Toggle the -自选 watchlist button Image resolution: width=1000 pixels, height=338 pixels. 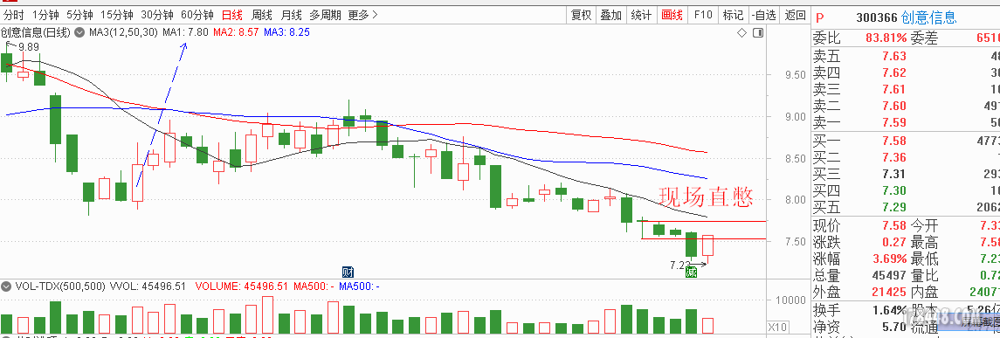[764, 15]
